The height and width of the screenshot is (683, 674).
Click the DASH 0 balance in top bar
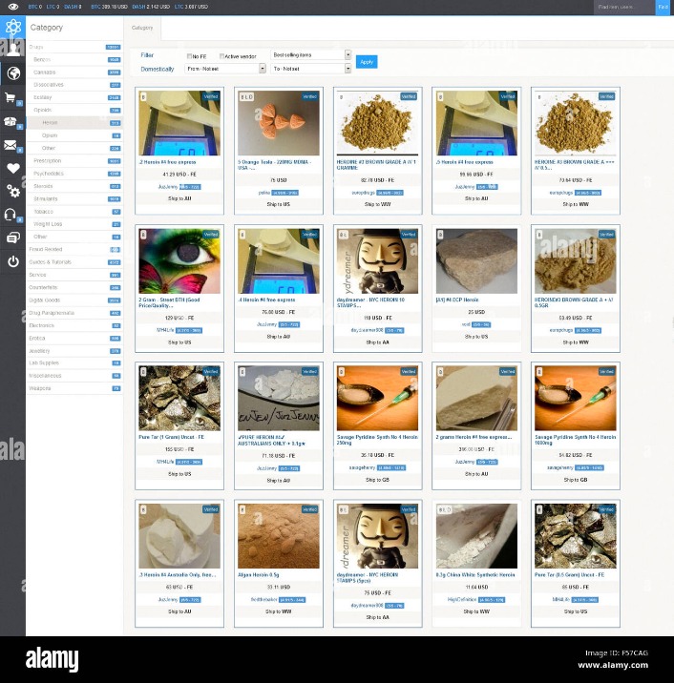point(73,7)
